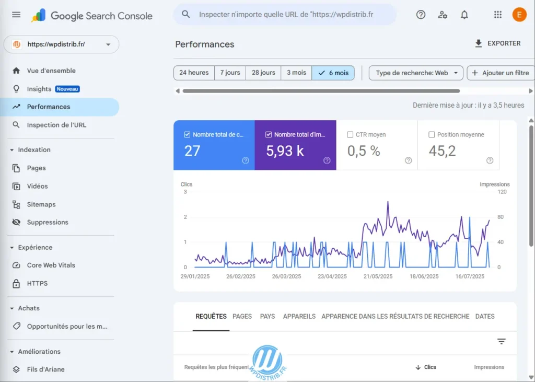Click Ajouter un filtre button
The height and width of the screenshot is (382, 535).
[x=500, y=73]
